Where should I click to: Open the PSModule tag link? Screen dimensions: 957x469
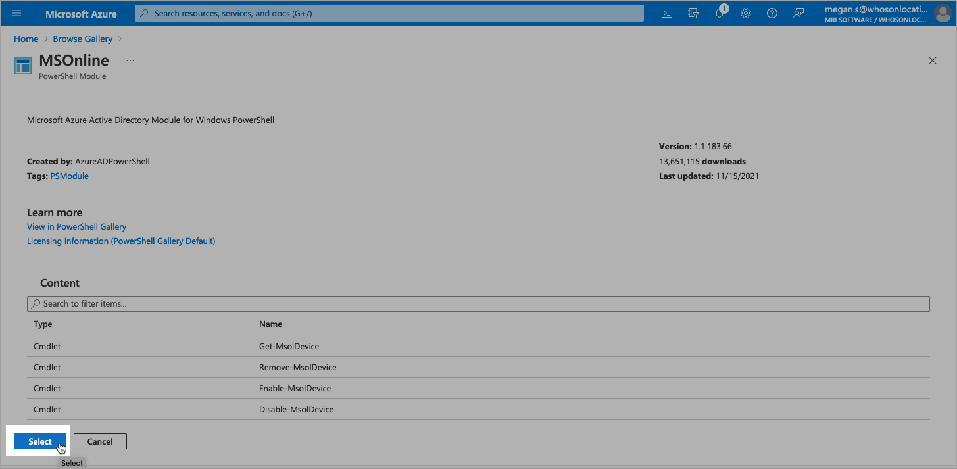pyautogui.click(x=70, y=176)
